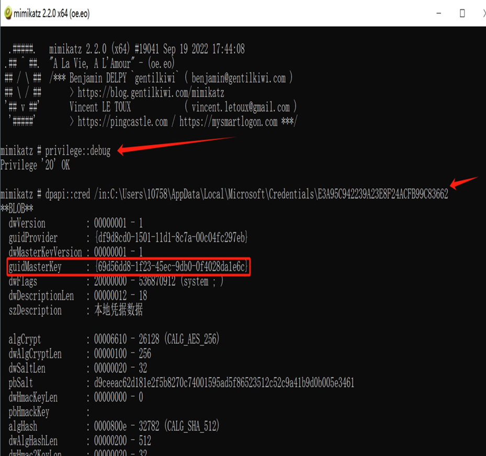Click the pbSalt hex value starting d9ceeac62d18
486x456 pixels.
[x=224, y=383]
